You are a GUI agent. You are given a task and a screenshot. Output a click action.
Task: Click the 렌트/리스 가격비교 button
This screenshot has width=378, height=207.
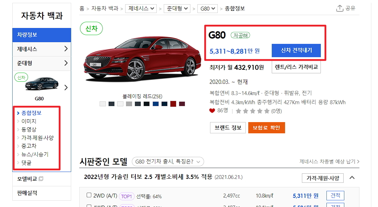tap(296, 67)
